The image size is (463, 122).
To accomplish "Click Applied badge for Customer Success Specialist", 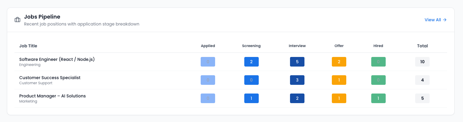I will coord(208,80).
